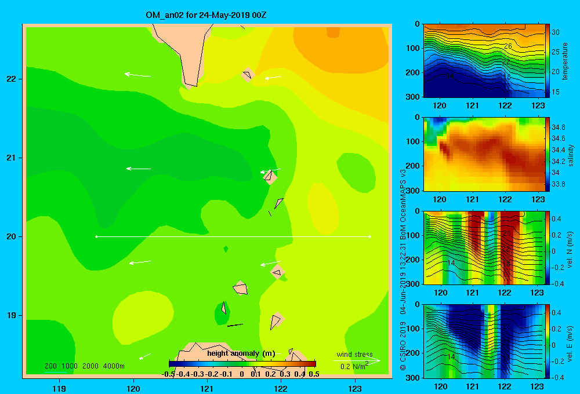Click latitude label "22" on the main map

coord(12,79)
